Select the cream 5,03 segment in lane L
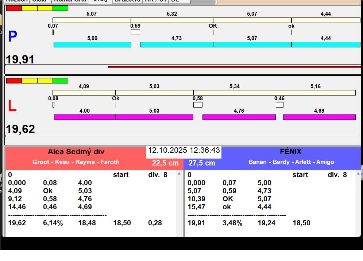The image size is (363, 261). pos(154,93)
